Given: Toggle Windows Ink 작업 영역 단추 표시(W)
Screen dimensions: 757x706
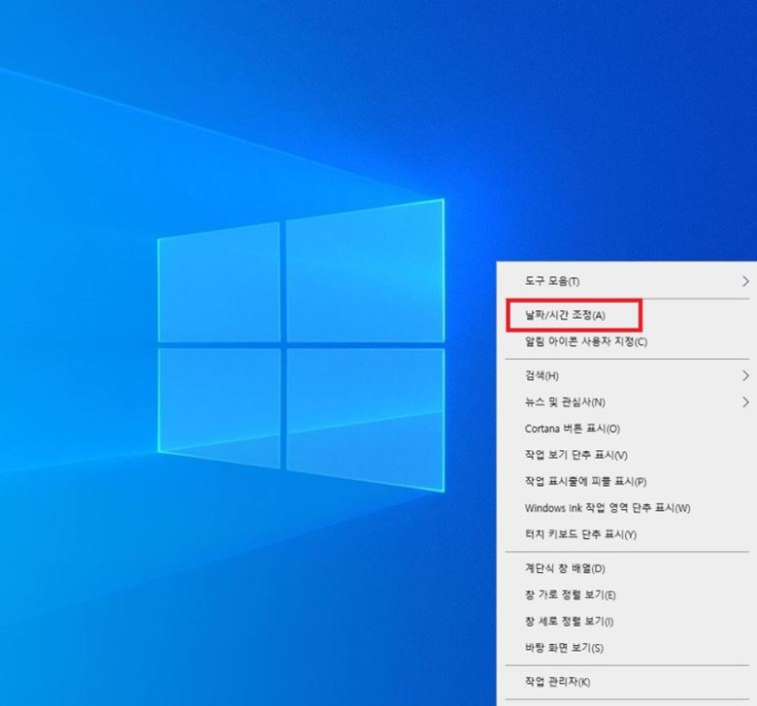Looking at the screenshot, I should pyautogui.click(x=627, y=508).
